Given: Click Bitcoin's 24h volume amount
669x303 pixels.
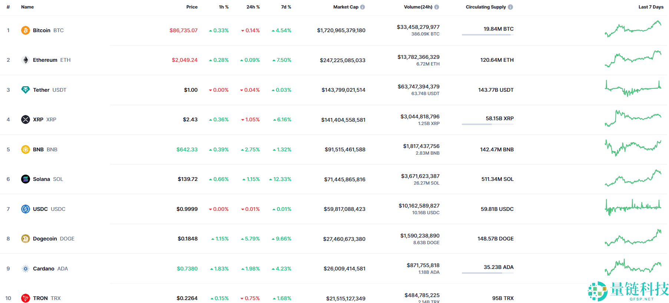Looking at the screenshot, I should [x=418, y=27].
